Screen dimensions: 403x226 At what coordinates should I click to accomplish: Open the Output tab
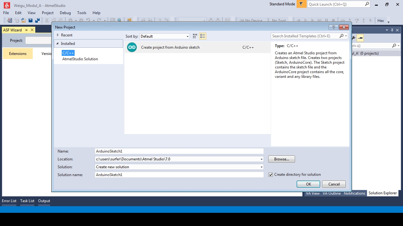44,201
